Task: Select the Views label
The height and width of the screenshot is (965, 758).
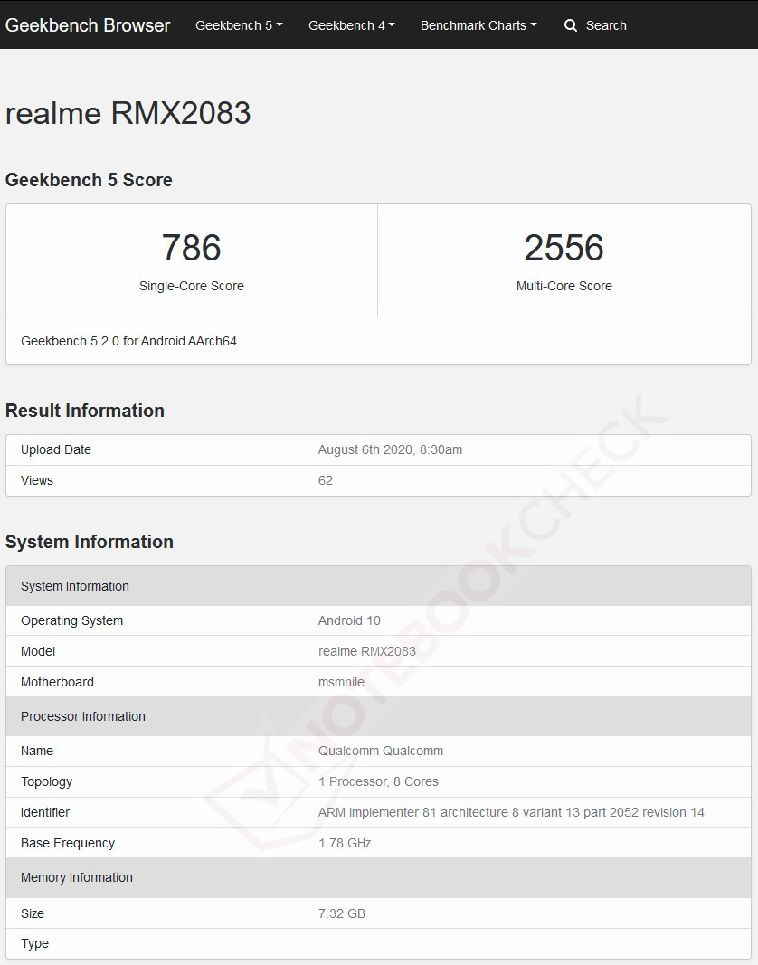Action: point(37,480)
